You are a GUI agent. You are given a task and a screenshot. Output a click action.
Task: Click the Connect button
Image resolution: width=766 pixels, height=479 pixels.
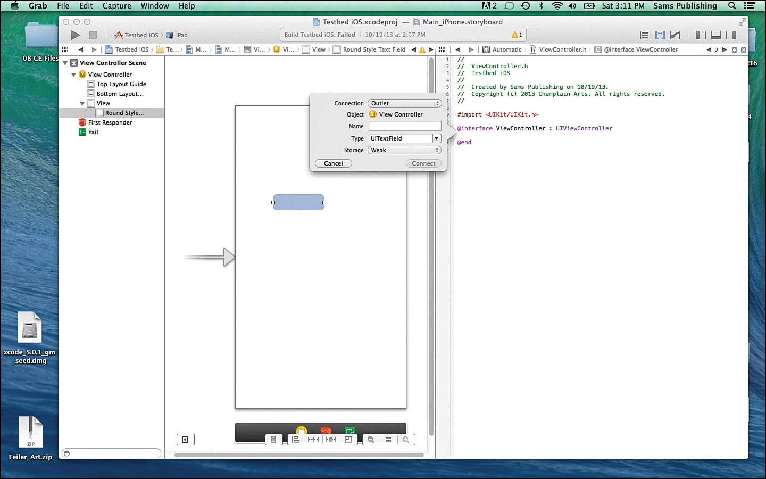tap(423, 163)
